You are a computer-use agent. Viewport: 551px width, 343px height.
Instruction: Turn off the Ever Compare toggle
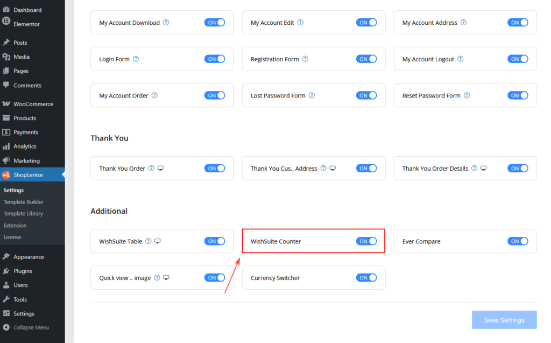point(518,241)
